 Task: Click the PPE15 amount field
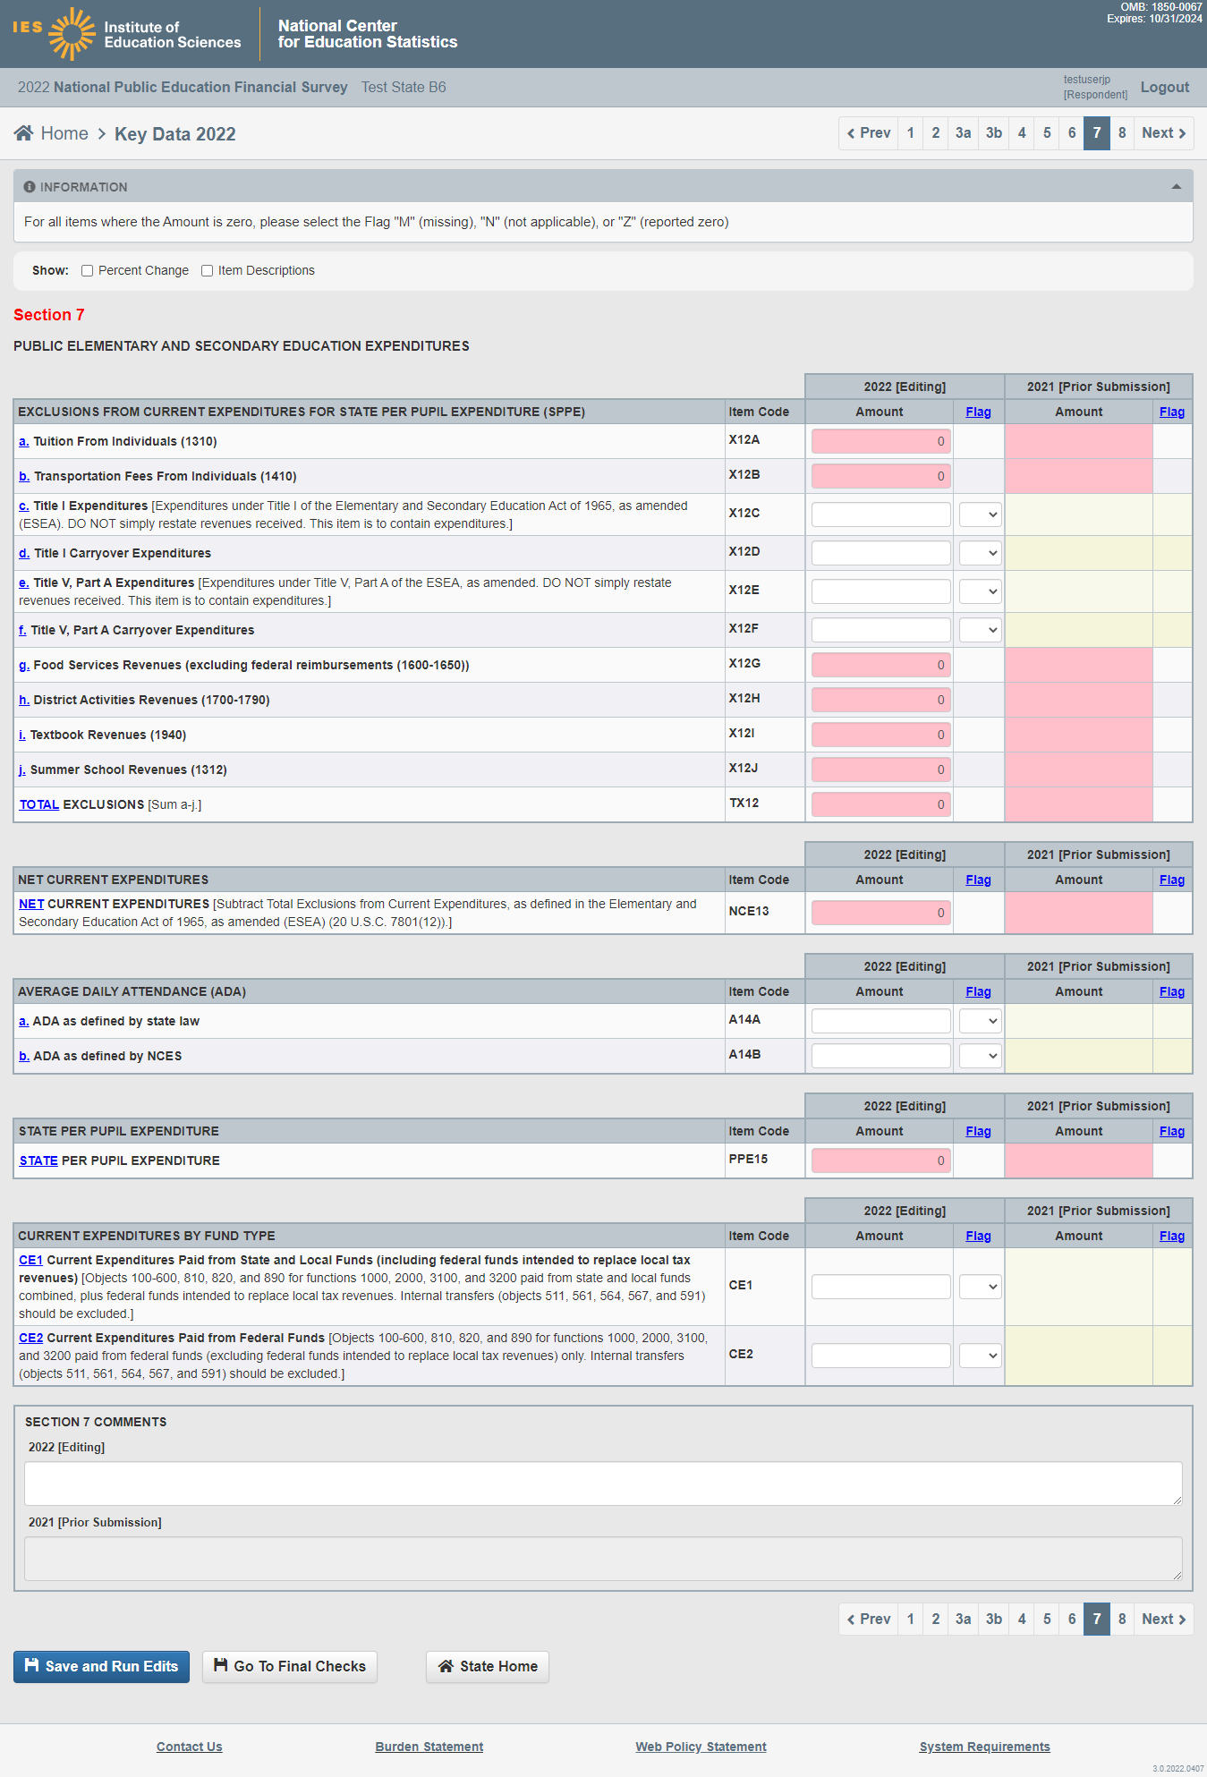point(881,1161)
